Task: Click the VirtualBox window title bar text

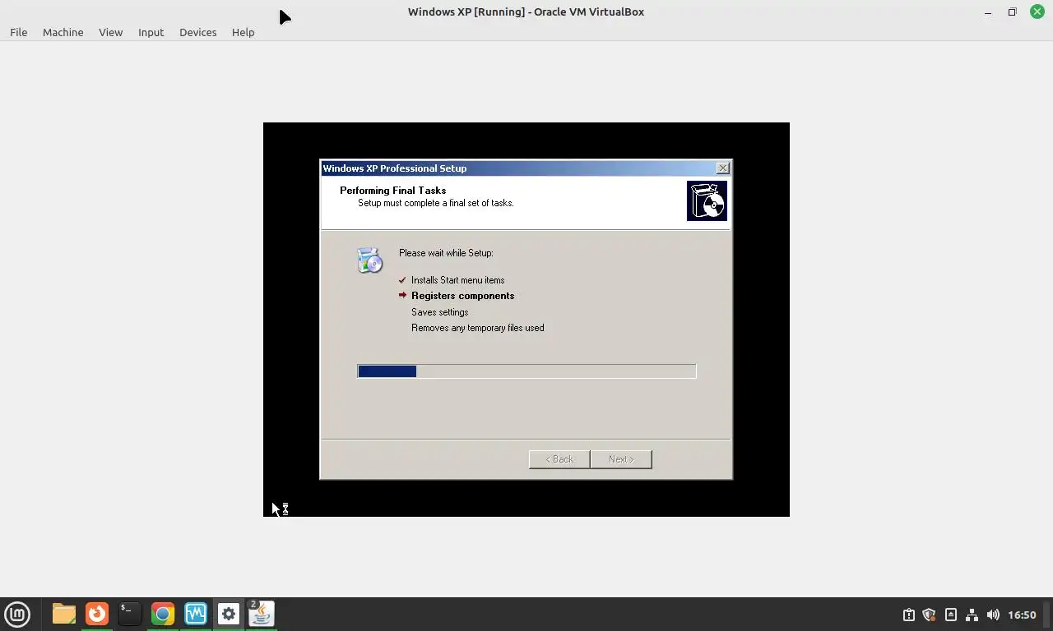Action: click(x=526, y=12)
